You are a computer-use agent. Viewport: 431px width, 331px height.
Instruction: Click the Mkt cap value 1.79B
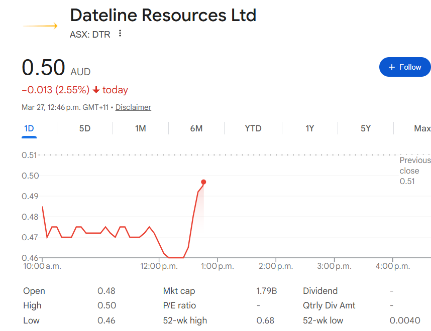pyautogui.click(x=266, y=291)
